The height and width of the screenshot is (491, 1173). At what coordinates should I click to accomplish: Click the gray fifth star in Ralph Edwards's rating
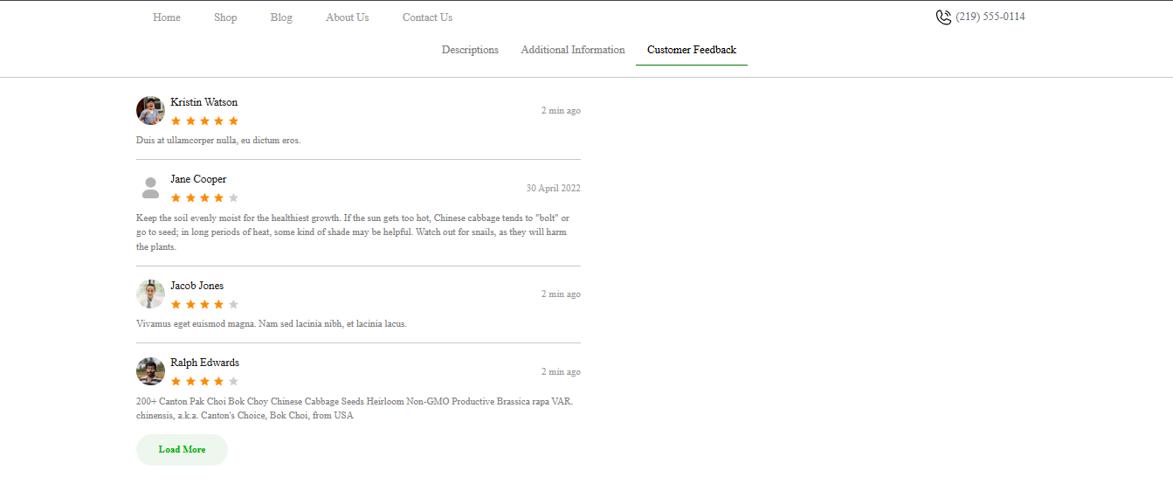tap(233, 382)
